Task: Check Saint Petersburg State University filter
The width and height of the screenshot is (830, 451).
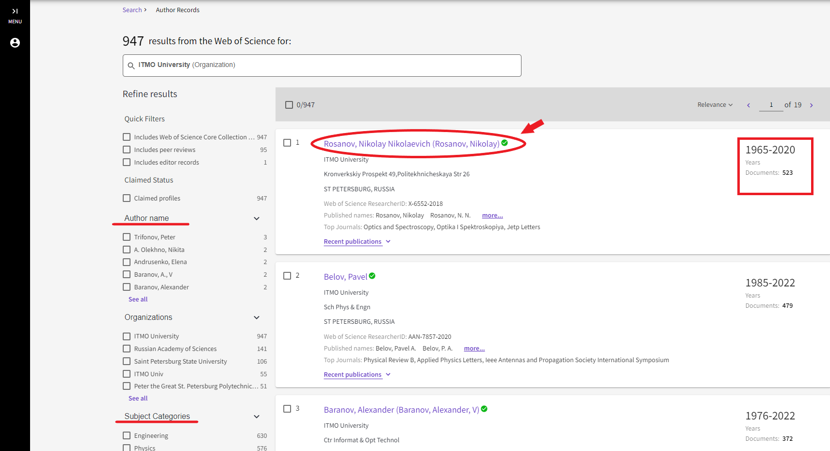Action: pos(127,361)
